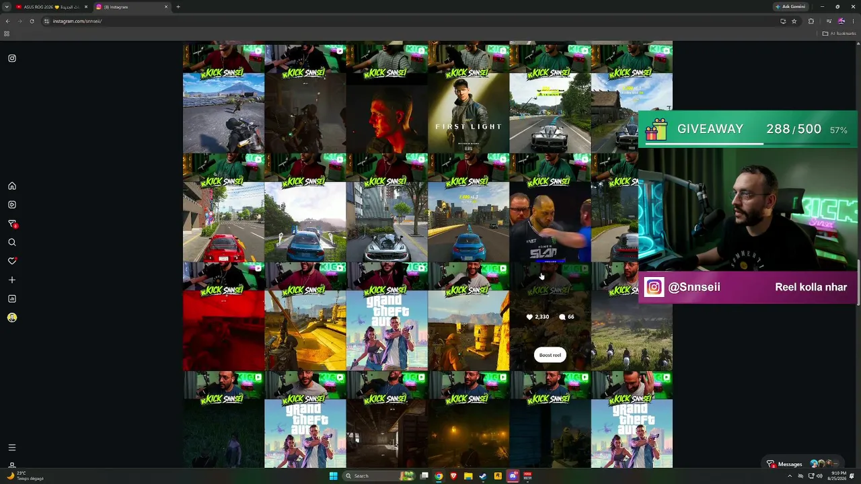Open the browser extensions menu
Screen dimensions: 861x484
coord(811,21)
